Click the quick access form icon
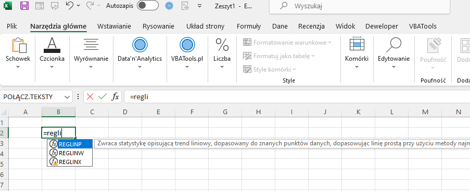The height and width of the screenshot is (191, 470). [x=39, y=6]
